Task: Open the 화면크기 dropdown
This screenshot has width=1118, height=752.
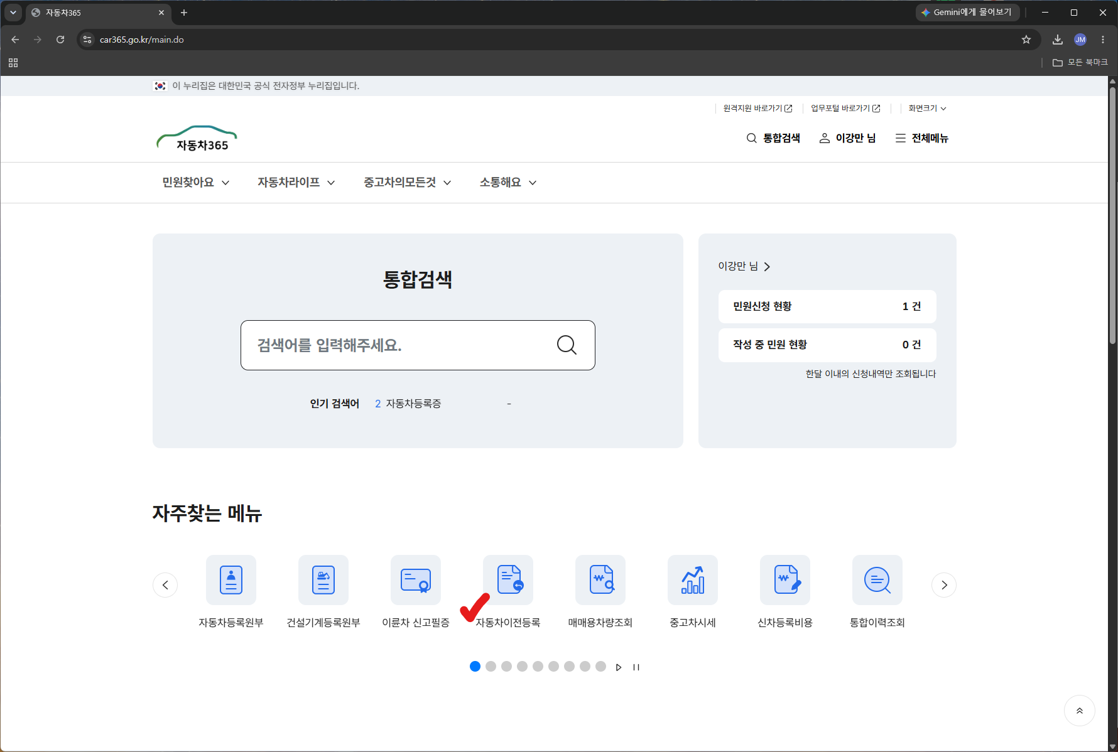Action: (x=927, y=109)
